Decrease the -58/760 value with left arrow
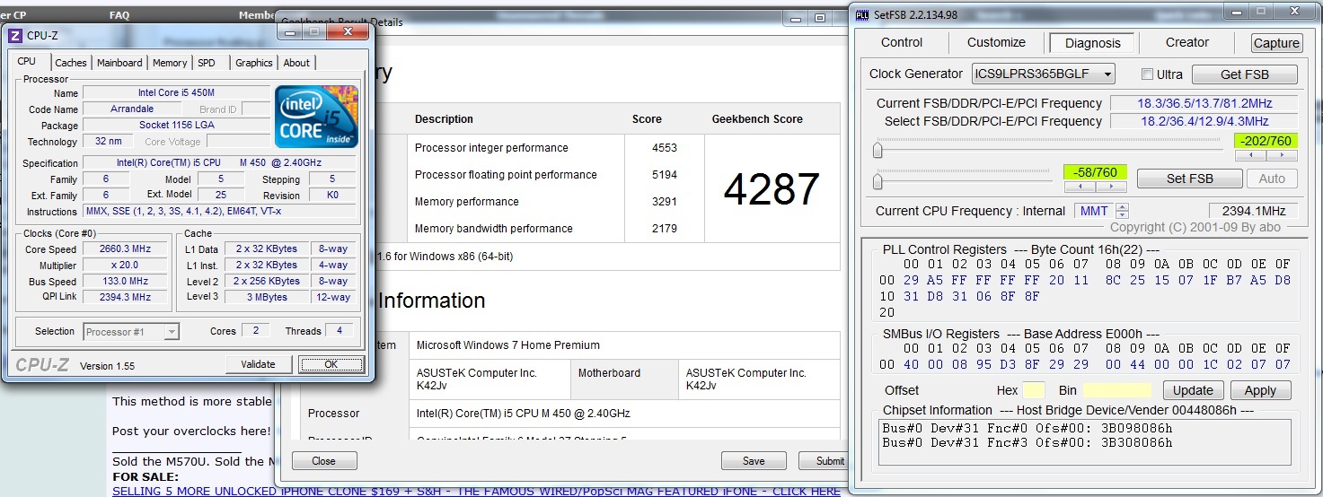1323x497 pixels. (x=1080, y=187)
